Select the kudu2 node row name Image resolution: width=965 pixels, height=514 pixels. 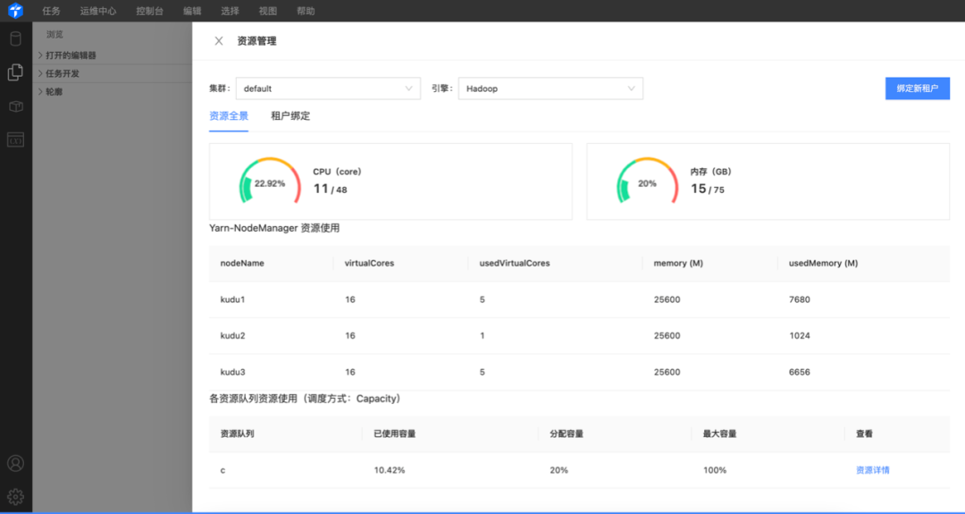click(x=232, y=336)
